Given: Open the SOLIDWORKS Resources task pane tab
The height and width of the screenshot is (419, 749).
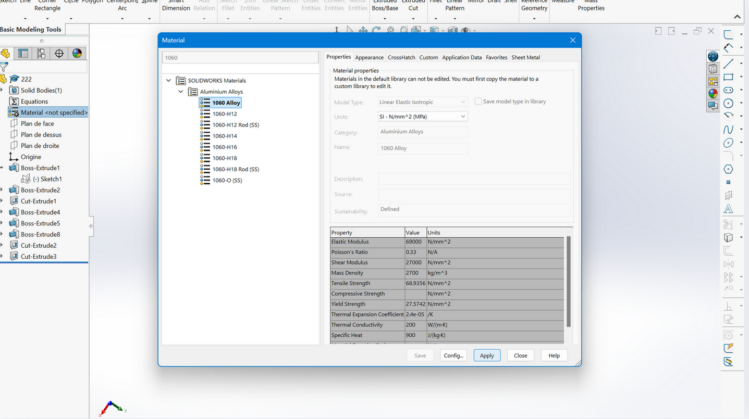Looking at the screenshot, I should tap(713, 56).
